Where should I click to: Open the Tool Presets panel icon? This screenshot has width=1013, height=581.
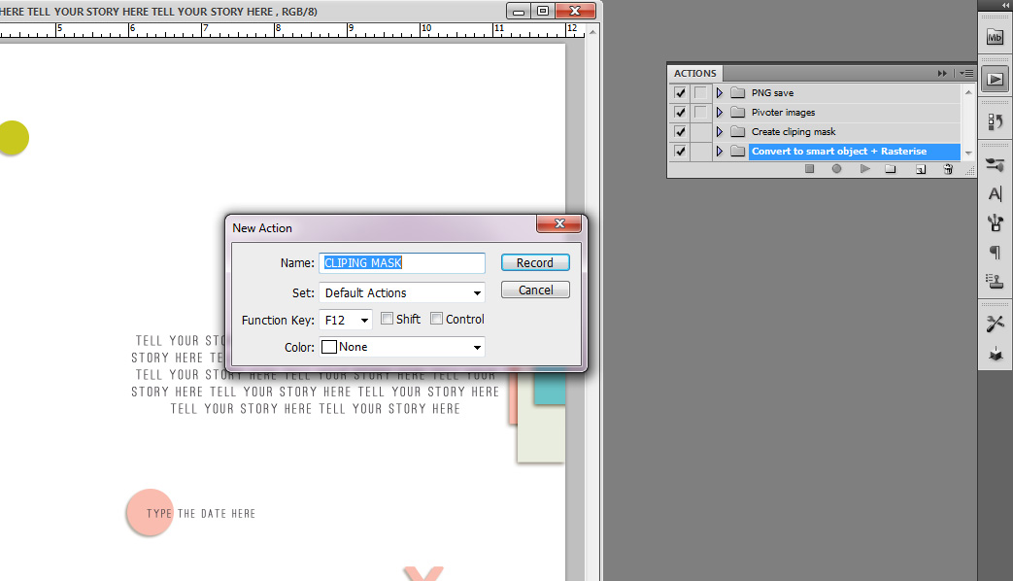pos(995,324)
